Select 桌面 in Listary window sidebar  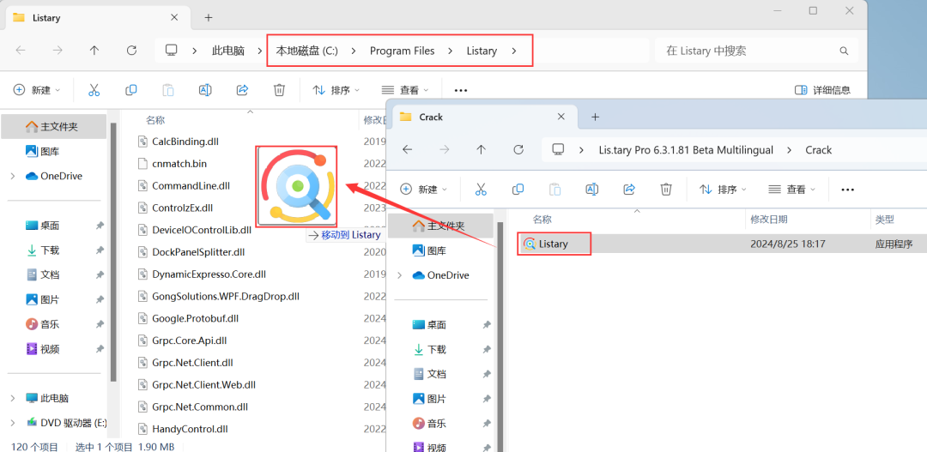coord(43,226)
